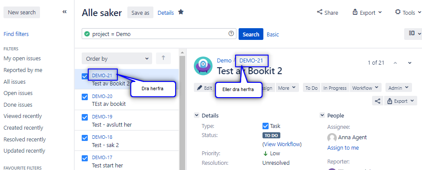The image size is (422, 170).
Task: Transition issue with In Progress button
Action: (x=335, y=88)
